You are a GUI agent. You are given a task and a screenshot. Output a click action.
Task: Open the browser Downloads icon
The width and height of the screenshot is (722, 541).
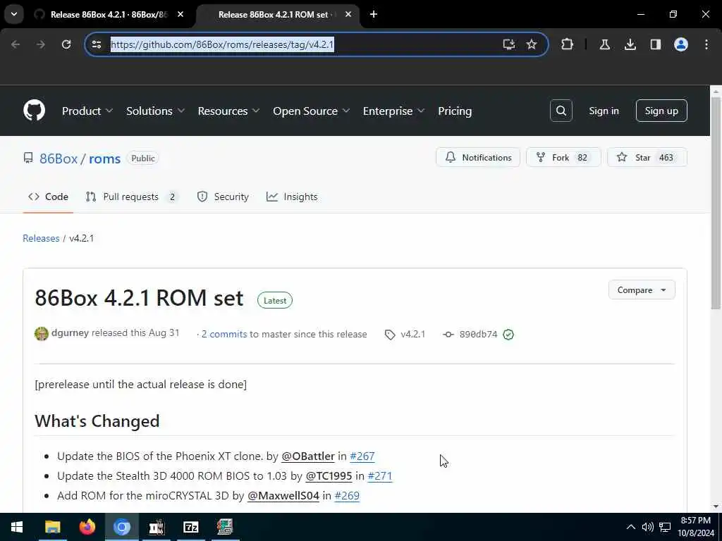pyautogui.click(x=630, y=44)
